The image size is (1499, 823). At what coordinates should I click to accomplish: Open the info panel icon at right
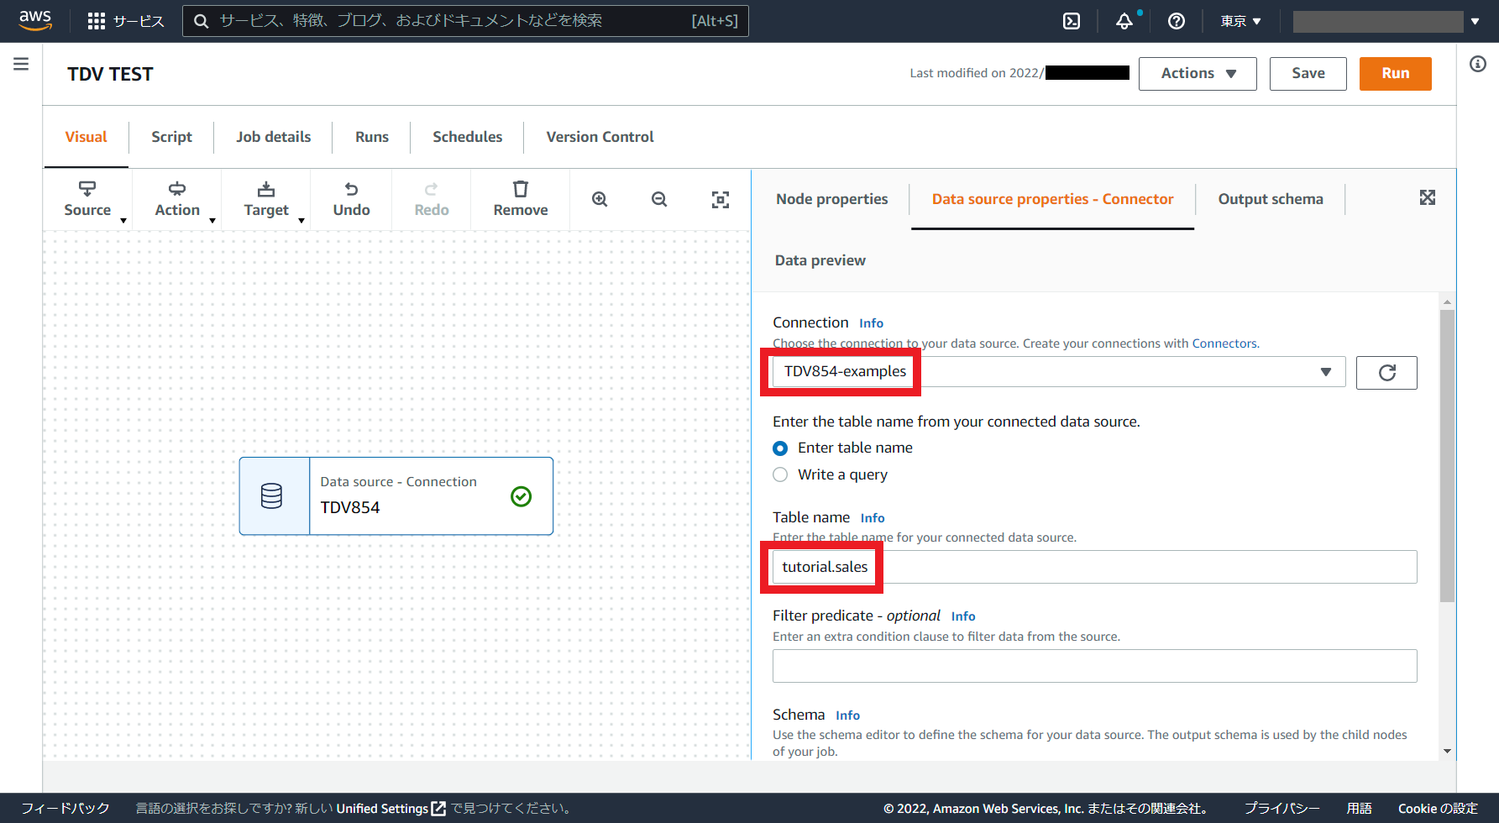(x=1478, y=64)
